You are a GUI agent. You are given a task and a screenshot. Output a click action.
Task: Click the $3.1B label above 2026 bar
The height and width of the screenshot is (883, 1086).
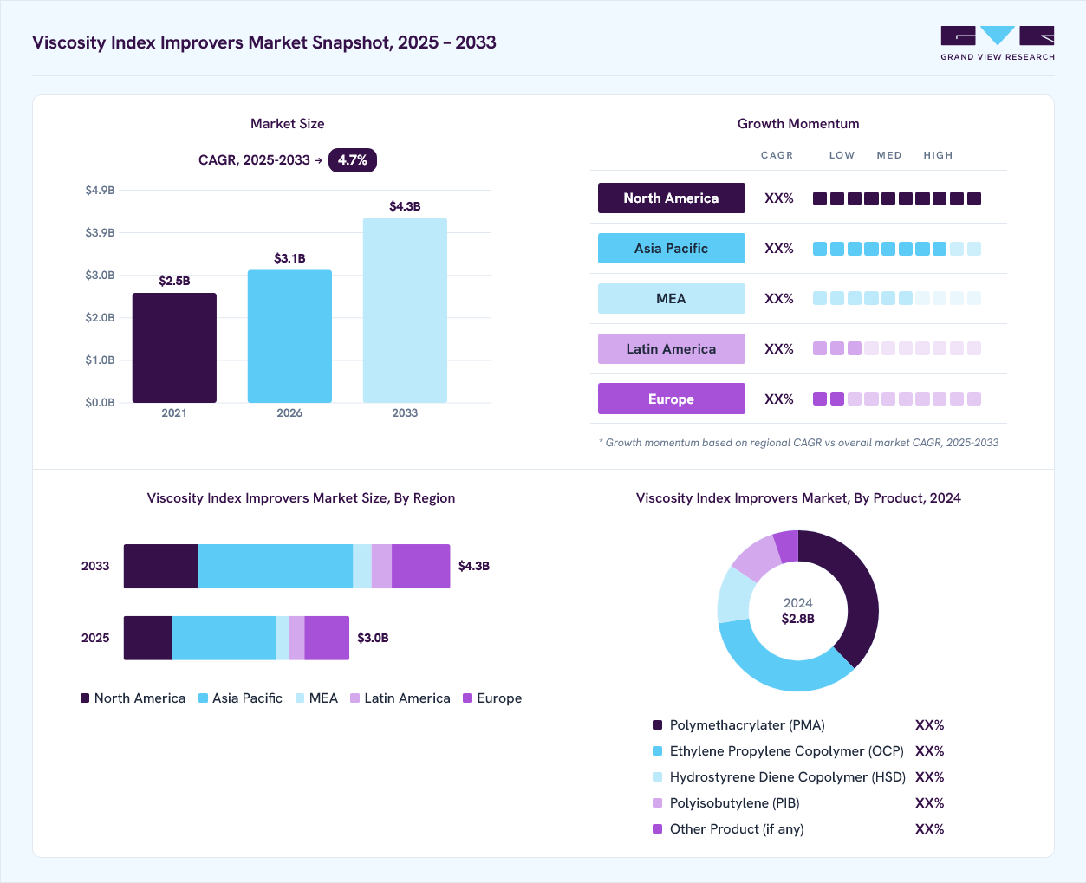(x=289, y=258)
